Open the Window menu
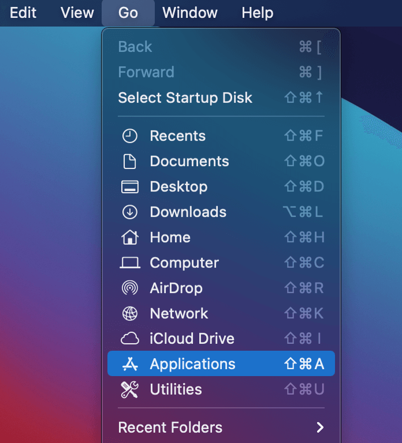Screen dimensions: 402x443 click(x=189, y=13)
